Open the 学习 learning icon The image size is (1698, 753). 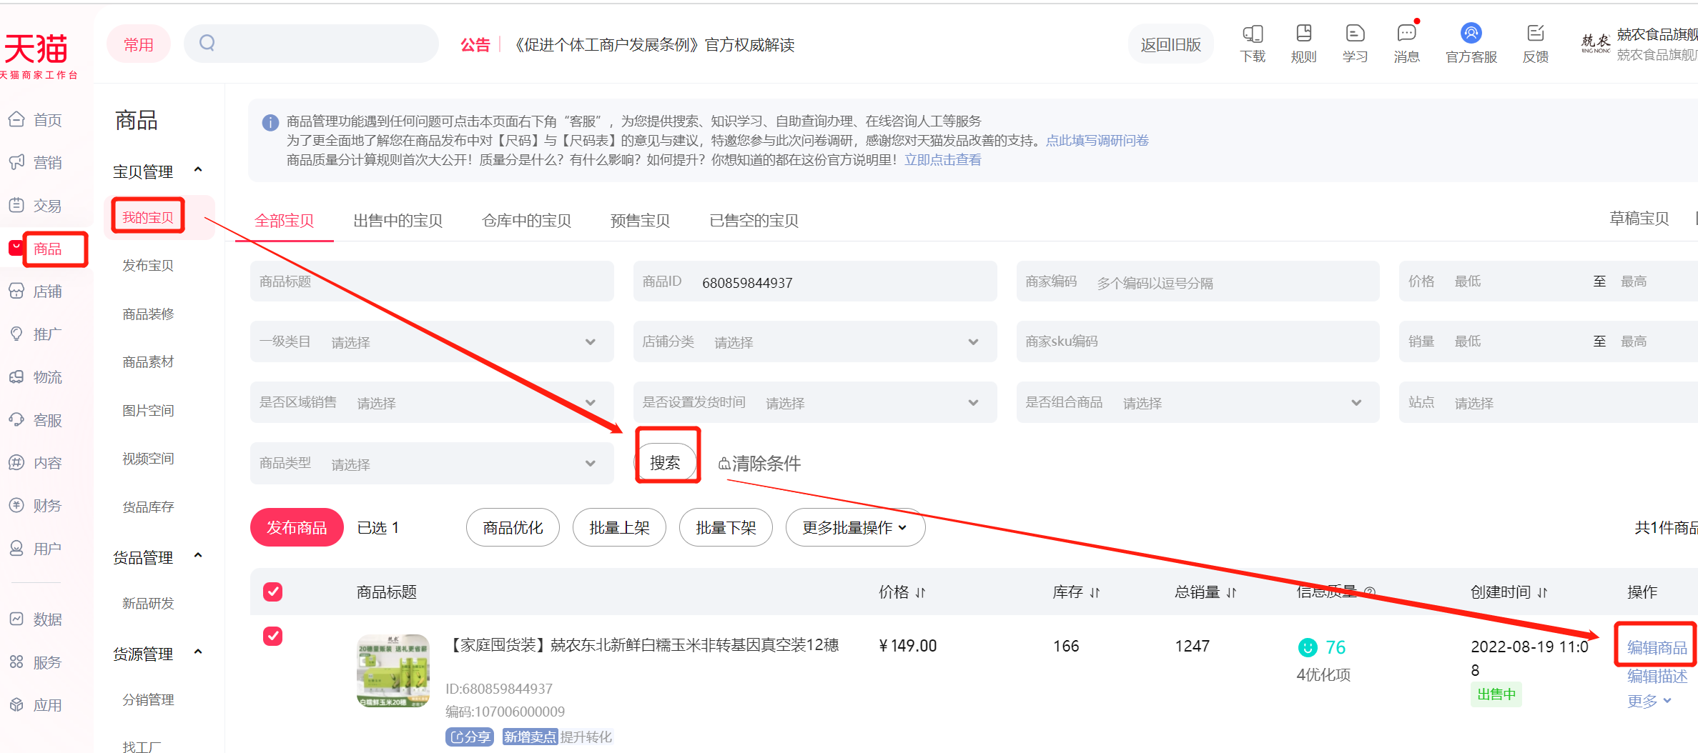pos(1355,44)
